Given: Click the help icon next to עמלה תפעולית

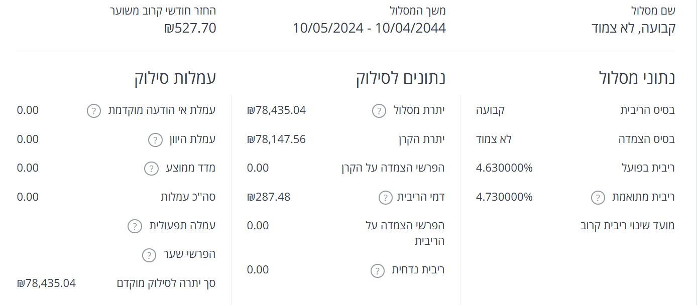Looking at the screenshot, I should pyautogui.click(x=134, y=227).
